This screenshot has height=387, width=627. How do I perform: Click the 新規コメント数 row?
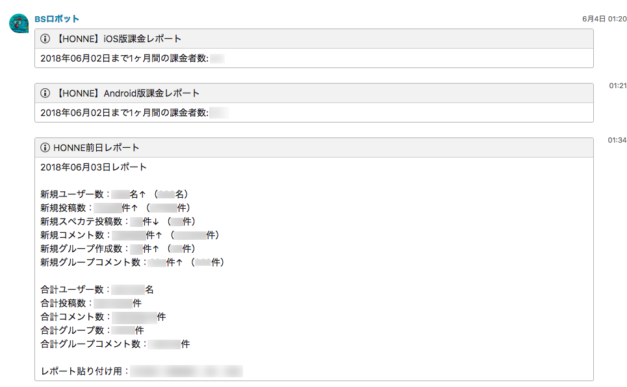129,235
